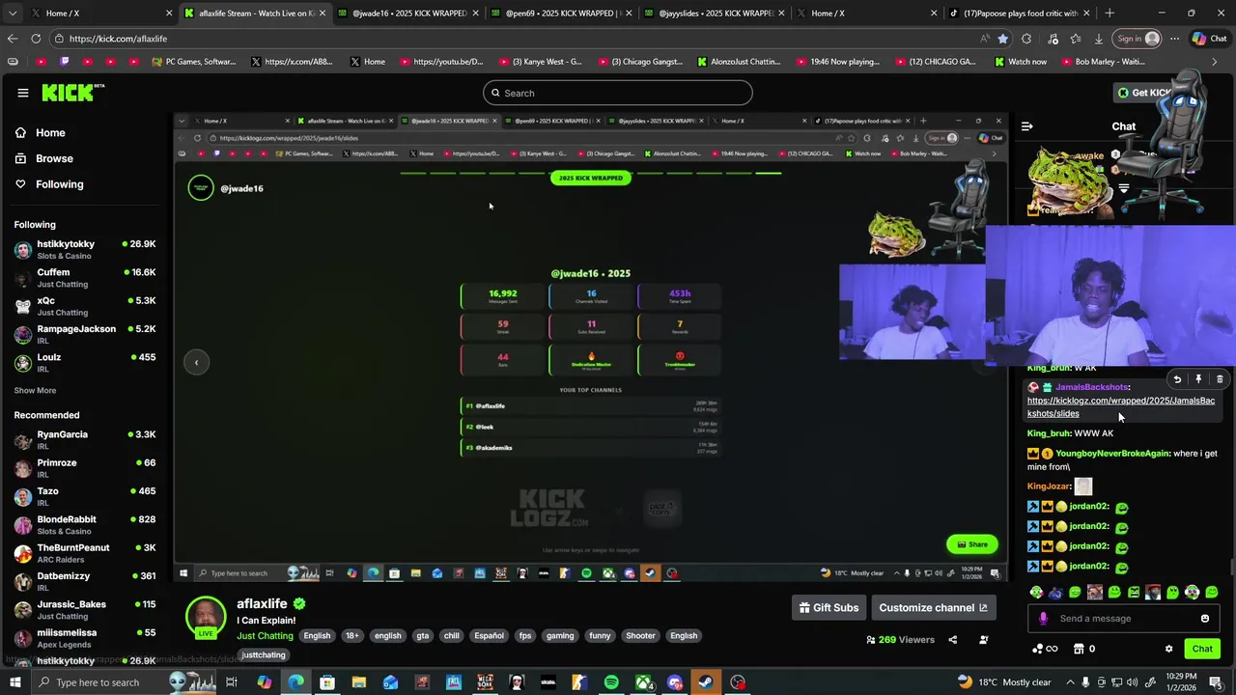Viewport: 1236px width, 695px height.
Task: Click the green Chat send button
Action: tap(1202, 649)
